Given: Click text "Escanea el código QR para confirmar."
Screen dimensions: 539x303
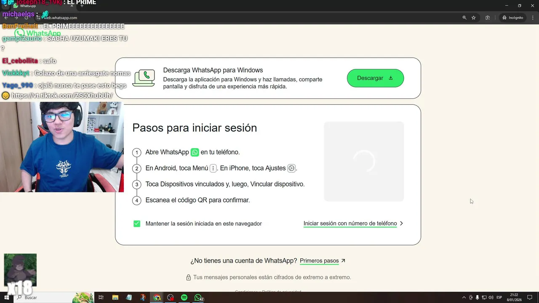Looking at the screenshot, I should [x=197, y=200].
